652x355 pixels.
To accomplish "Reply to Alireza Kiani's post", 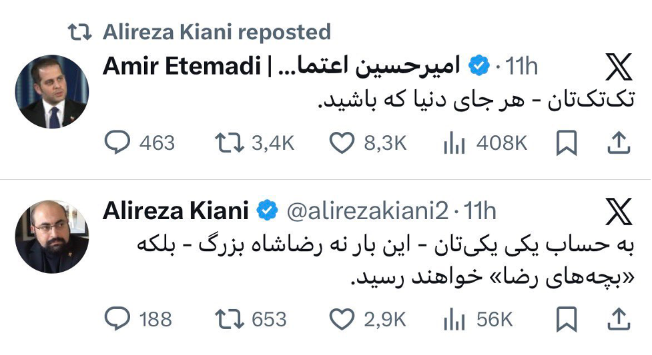I will click(118, 320).
